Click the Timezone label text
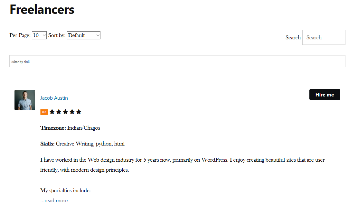Screen dimensions: 358x211 pyautogui.click(x=53, y=128)
